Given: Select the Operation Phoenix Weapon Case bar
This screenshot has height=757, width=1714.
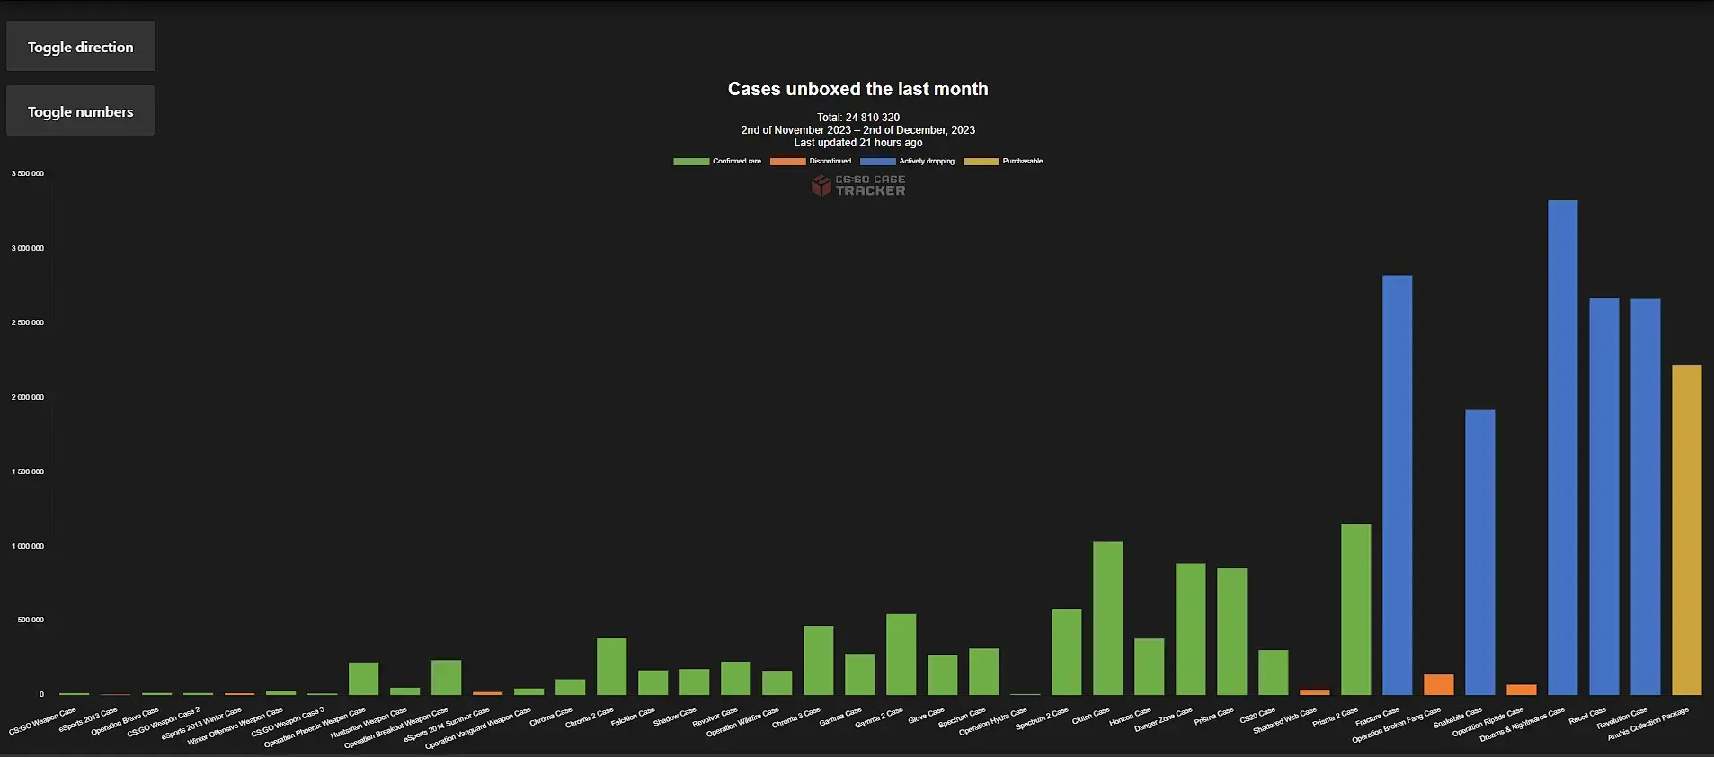Looking at the screenshot, I should pyautogui.click(x=363, y=679).
